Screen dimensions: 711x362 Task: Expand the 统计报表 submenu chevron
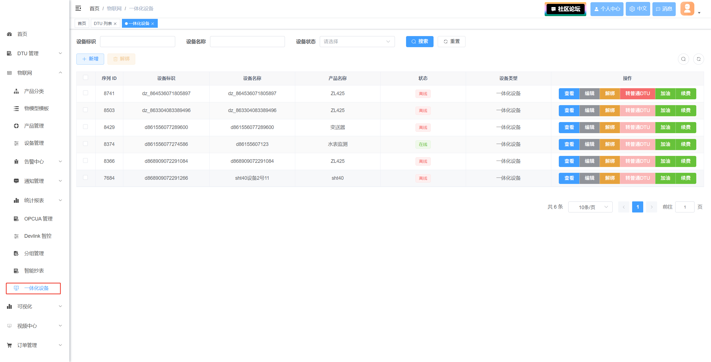(x=60, y=200)
